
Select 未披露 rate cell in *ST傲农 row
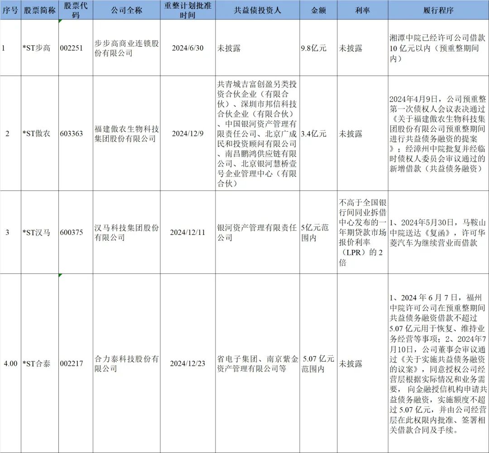(363, 133)
